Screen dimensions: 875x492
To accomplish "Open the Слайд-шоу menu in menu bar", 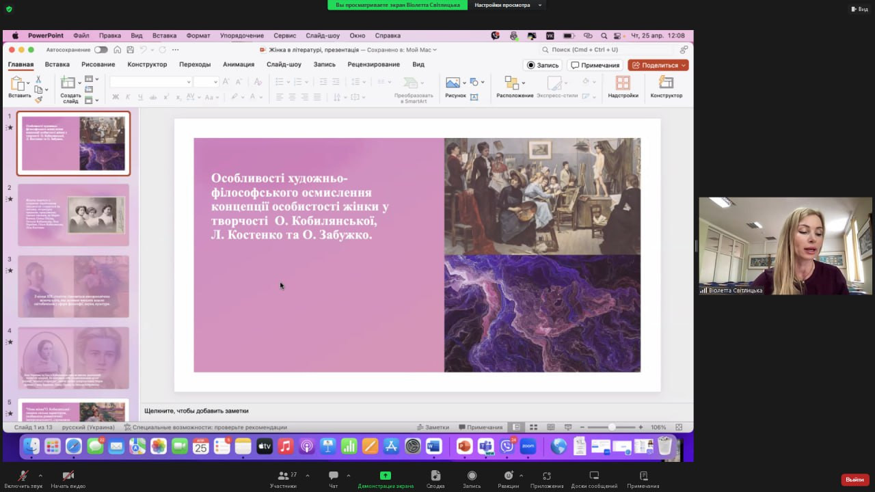I will (323, 36).
